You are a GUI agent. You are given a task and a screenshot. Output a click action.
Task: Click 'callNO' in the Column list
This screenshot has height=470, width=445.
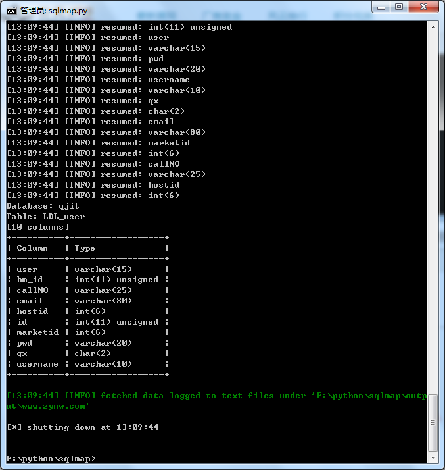pyautogui.click(x=32, y=290)
